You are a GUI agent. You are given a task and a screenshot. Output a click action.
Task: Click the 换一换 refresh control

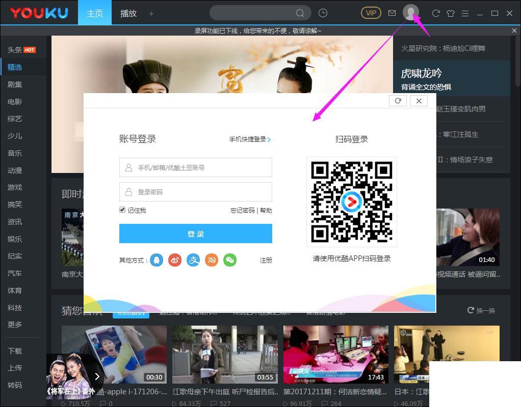coord(481,310)
